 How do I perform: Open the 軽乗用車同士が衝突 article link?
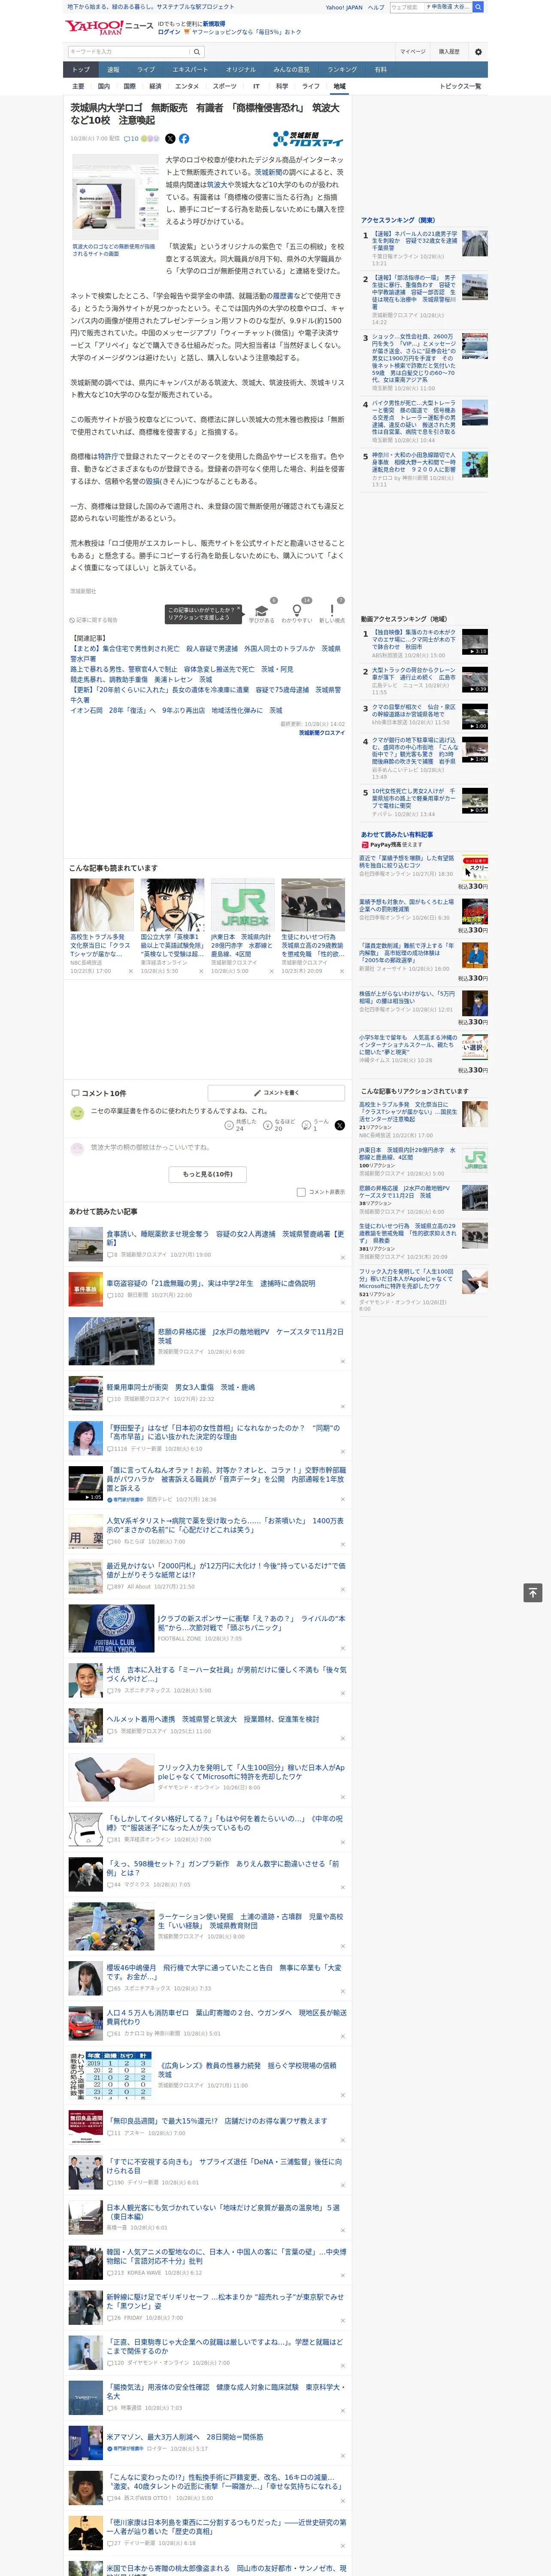click(181, 1387)
